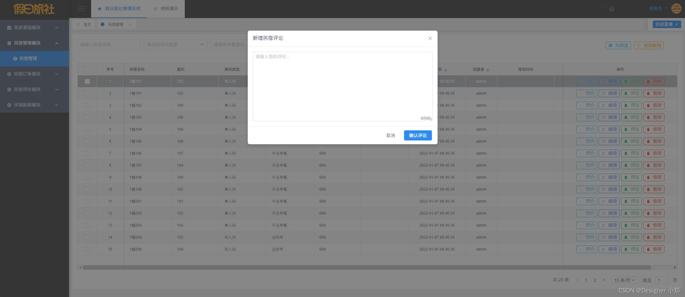Switch to 假日旅社管理系统 top tab
The height and width of the screenshot is (297, 685).
click(119, 9)
